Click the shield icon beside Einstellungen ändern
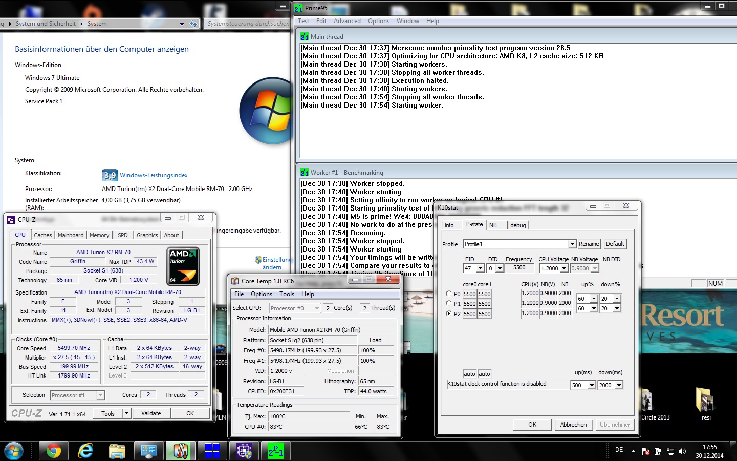The width and height of the screenshot is (737, 461). tap(258, 260)
